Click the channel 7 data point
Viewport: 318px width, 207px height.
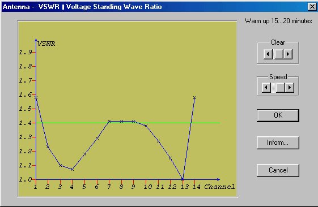pyautogui.click(x=109, y=122)
